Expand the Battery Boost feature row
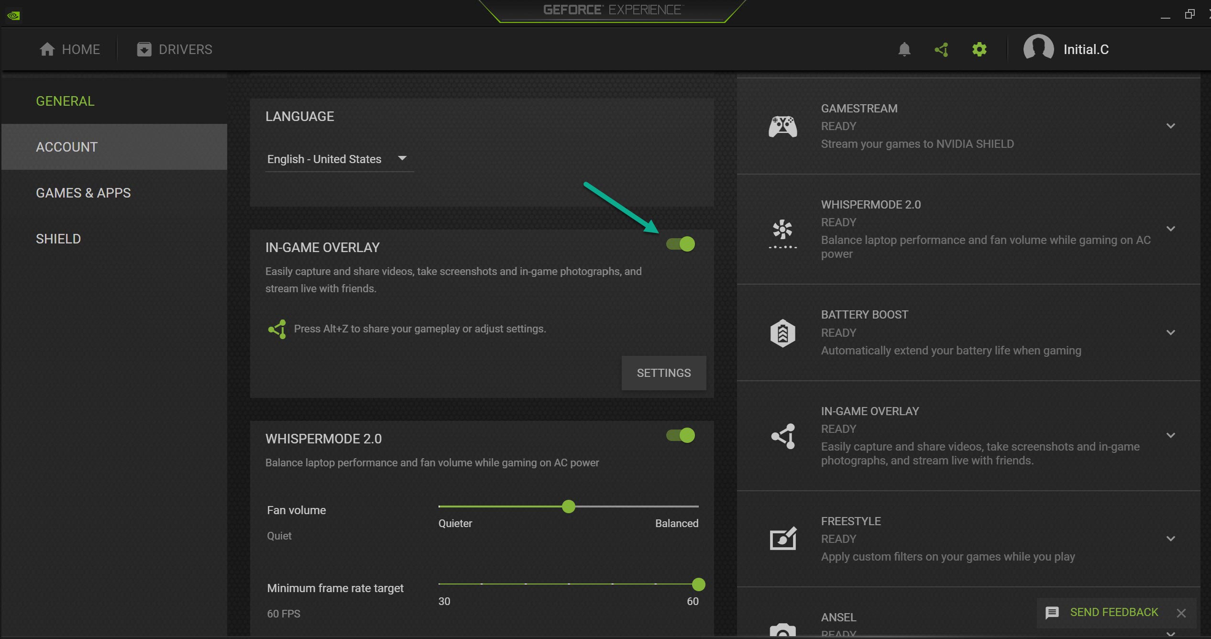1211x639 pixels. coord(1170,332)
